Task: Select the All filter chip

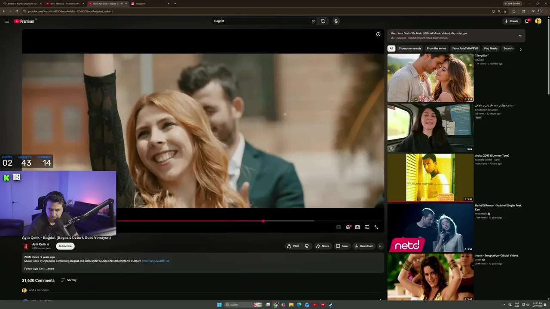Action: 391,48
